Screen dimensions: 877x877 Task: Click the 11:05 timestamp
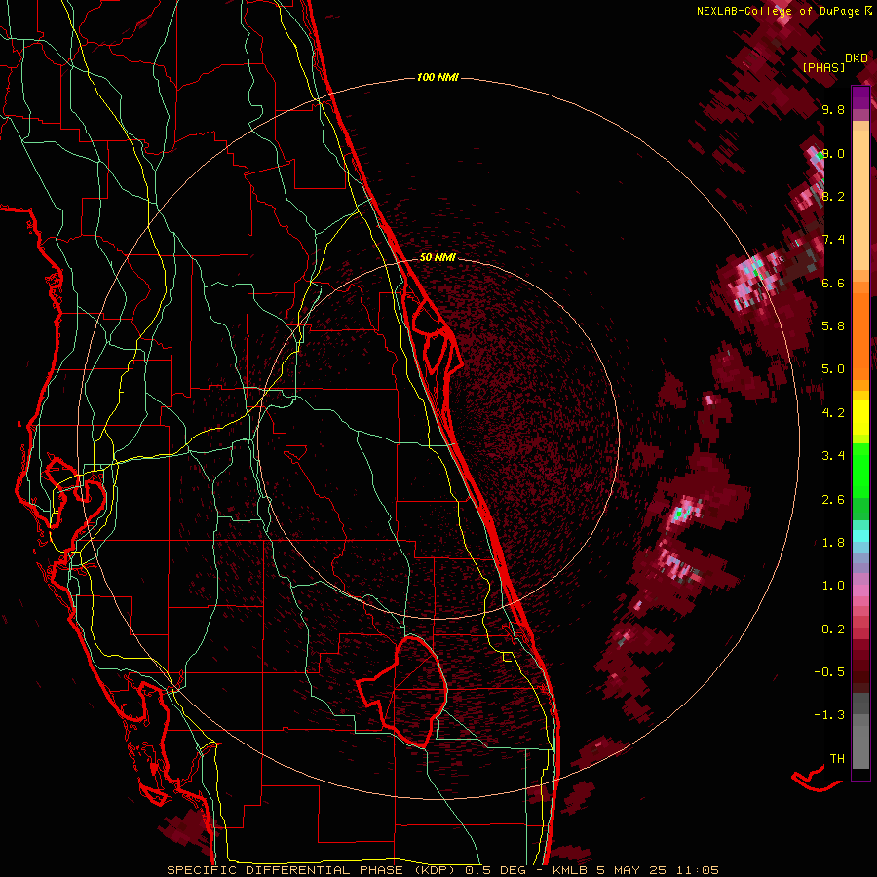697,870
